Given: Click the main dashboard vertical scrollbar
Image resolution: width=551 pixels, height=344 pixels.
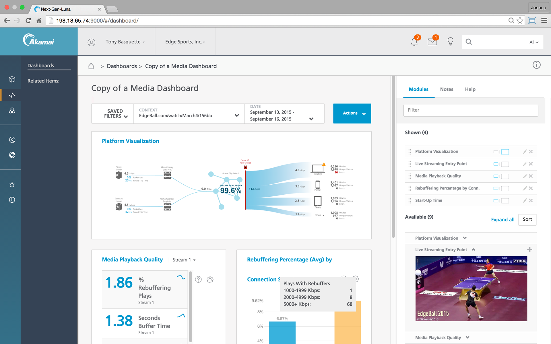Looking at the screenshot, I should (393, 157).
